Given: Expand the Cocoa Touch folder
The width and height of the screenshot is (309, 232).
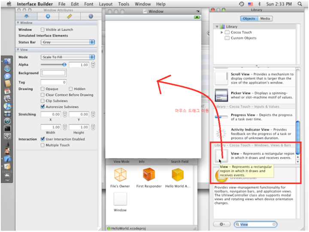Looking at the screenshot, I should tap(222, 32).
